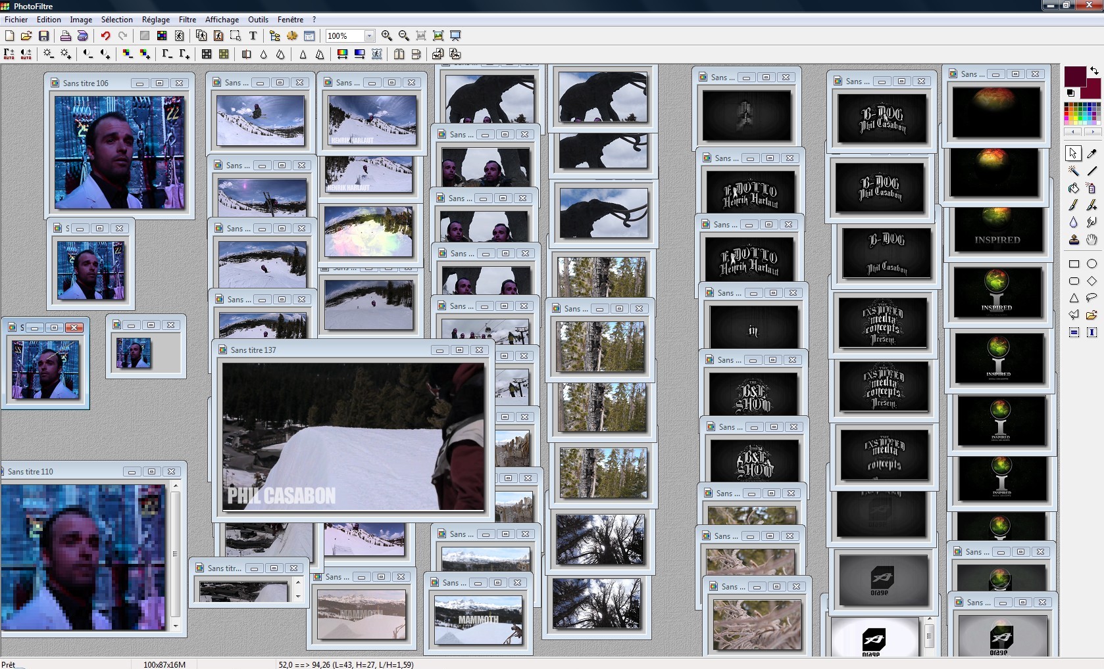Click the Print icon on the toolbar
The image size is (1104, 669).
pos(66,36)
